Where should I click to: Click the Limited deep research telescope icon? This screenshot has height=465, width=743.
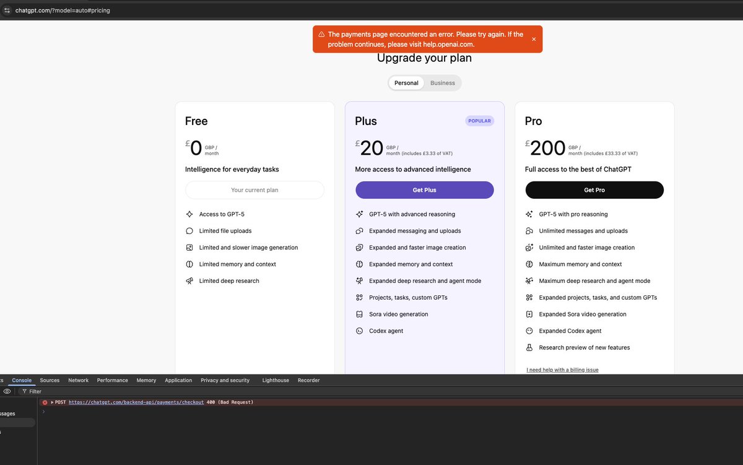click(x=189, y=281)
